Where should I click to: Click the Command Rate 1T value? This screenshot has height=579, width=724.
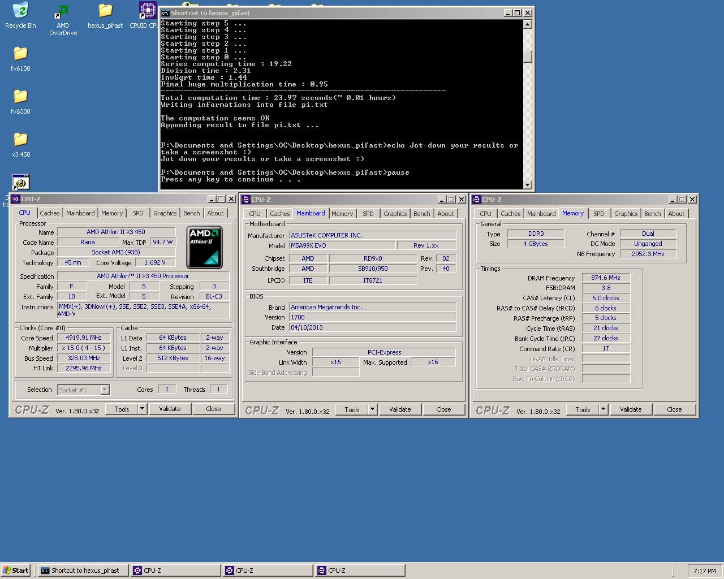(606, 348)
